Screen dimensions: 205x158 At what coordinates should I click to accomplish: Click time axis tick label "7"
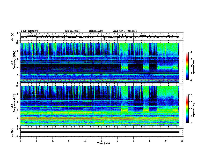tap(134, 141)
